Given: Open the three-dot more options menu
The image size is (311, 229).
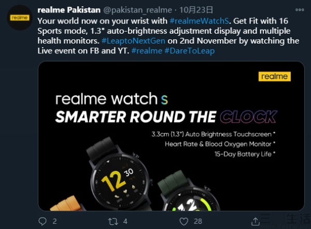Looking at the screenshot, I should click(300, 10).
